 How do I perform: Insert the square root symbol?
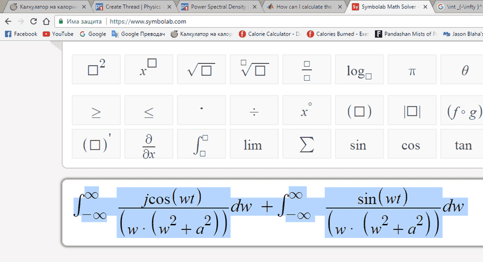pyautogui.click(x=202, y=70)
